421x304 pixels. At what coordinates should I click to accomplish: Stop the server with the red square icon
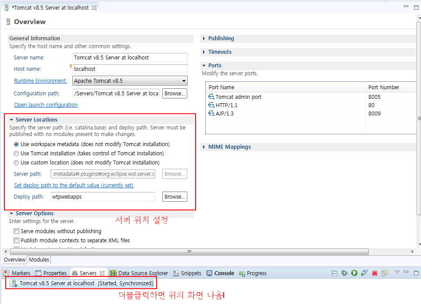point(375,273)
